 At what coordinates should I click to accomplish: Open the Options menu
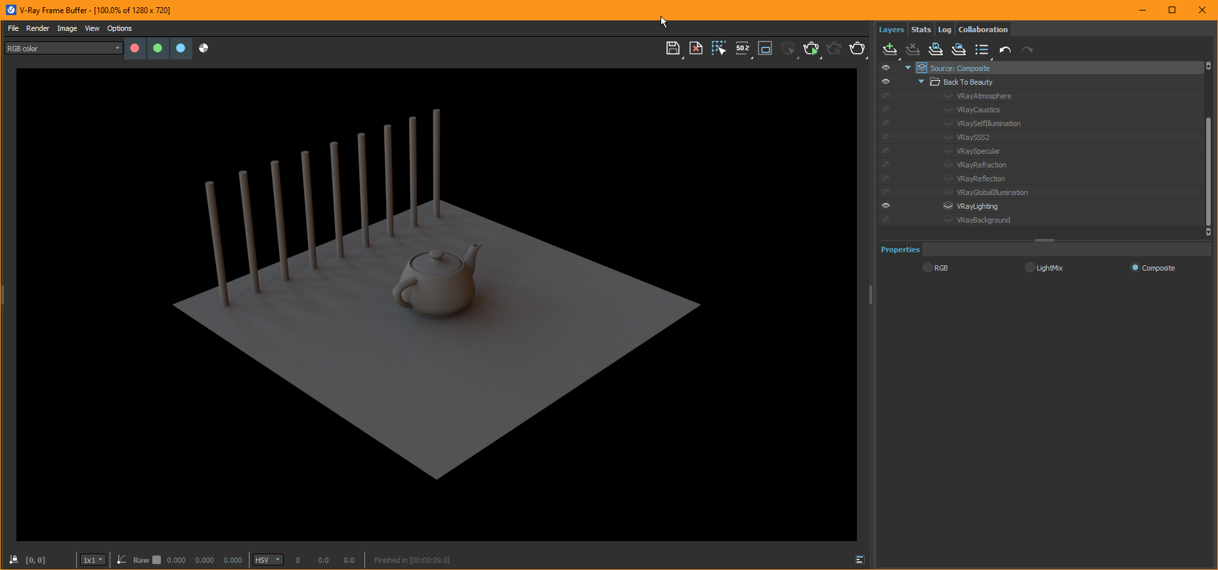click(120, 28)
